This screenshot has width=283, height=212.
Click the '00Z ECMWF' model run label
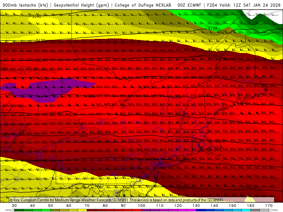click(x=189, y=5)
